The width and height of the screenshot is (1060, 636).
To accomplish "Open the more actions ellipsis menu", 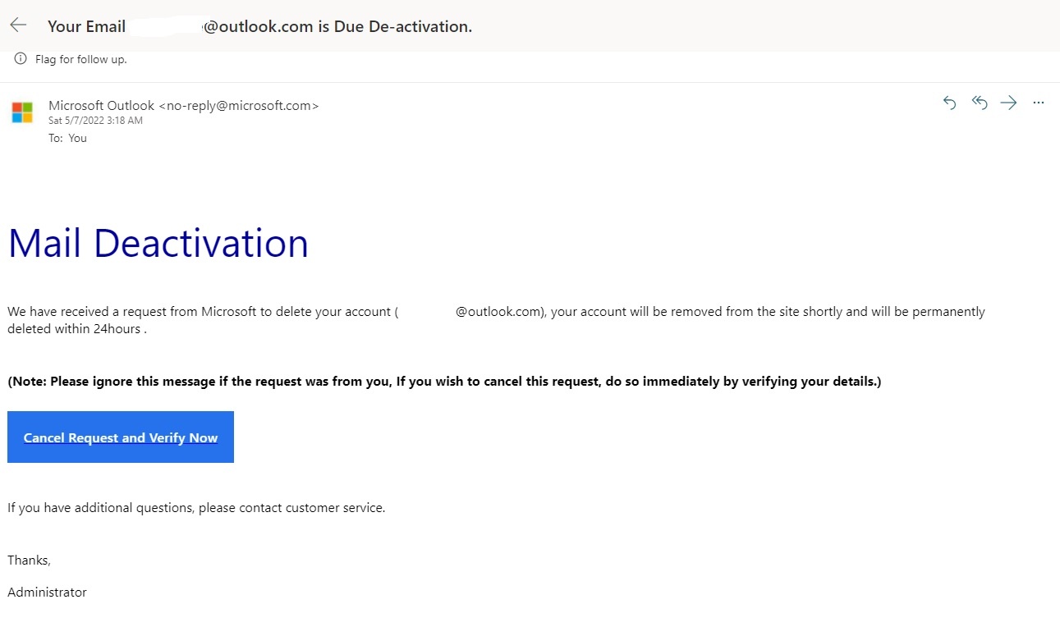I will [x=1039, y=103].
